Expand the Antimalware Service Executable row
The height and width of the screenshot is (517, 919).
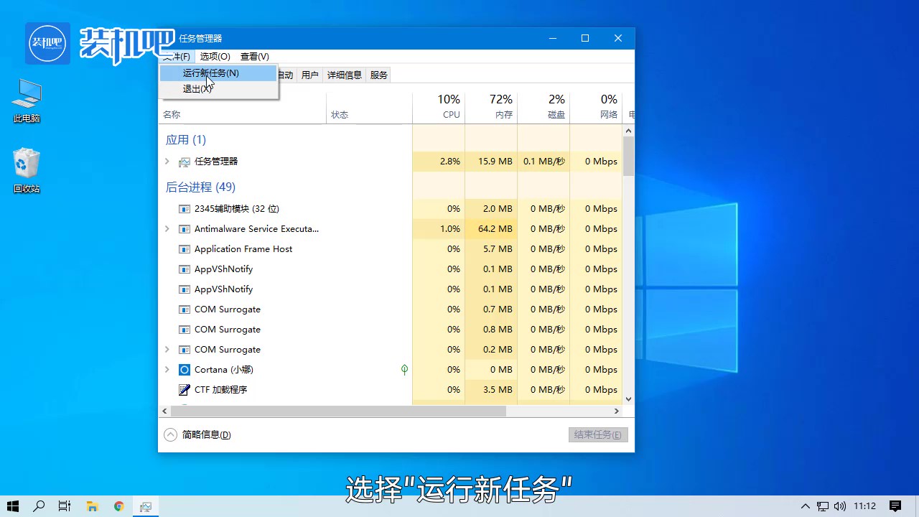click(167, 229)
